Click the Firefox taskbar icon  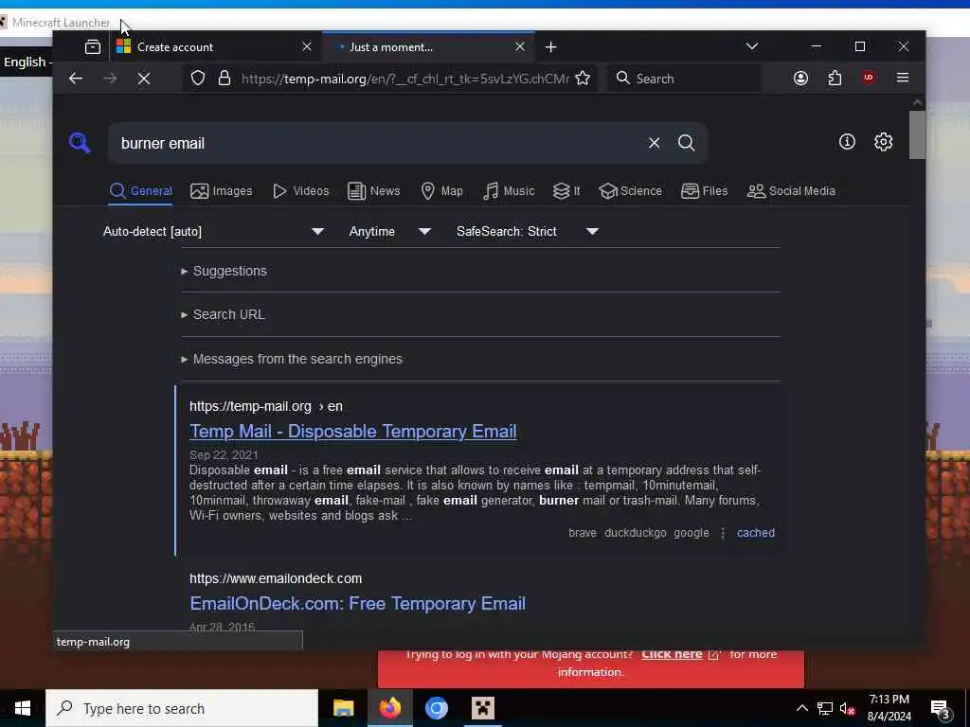click(x=389, y=708)
